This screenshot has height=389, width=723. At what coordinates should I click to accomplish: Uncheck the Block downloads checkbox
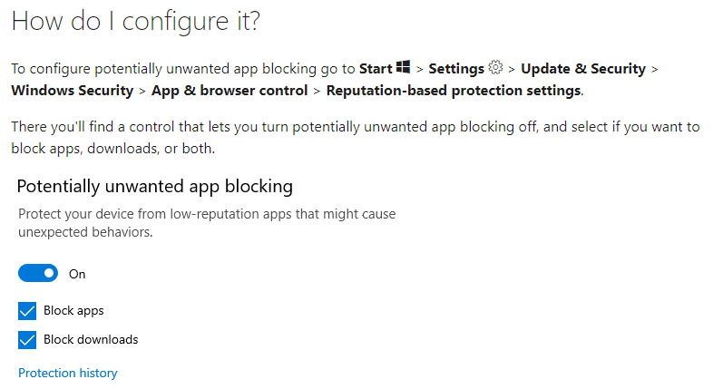pos(26,340)
